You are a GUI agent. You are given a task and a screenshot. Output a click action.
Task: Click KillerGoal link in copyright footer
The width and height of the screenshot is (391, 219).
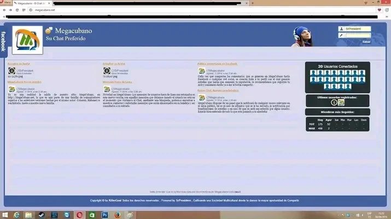pos(115,200)
